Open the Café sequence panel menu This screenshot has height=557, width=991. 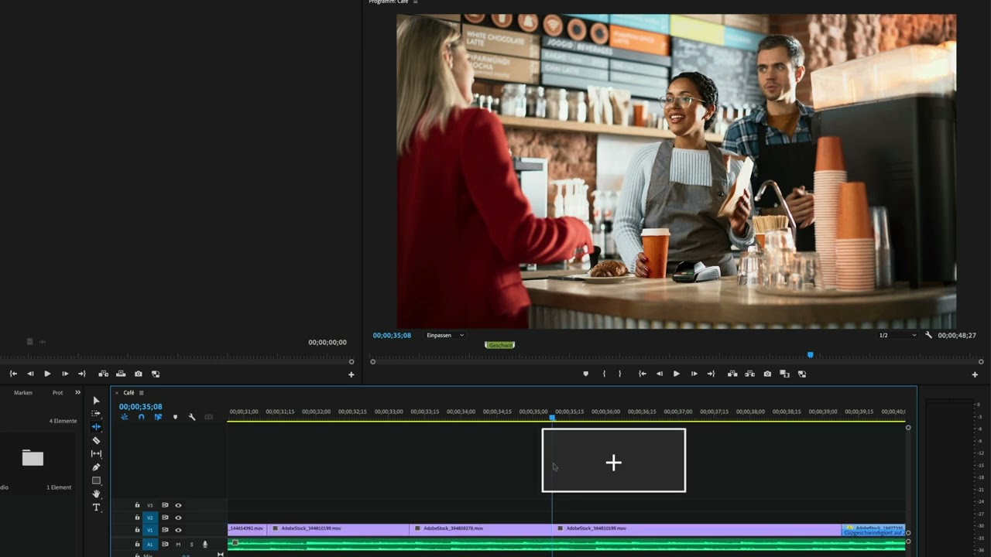[x=141, y=393]
